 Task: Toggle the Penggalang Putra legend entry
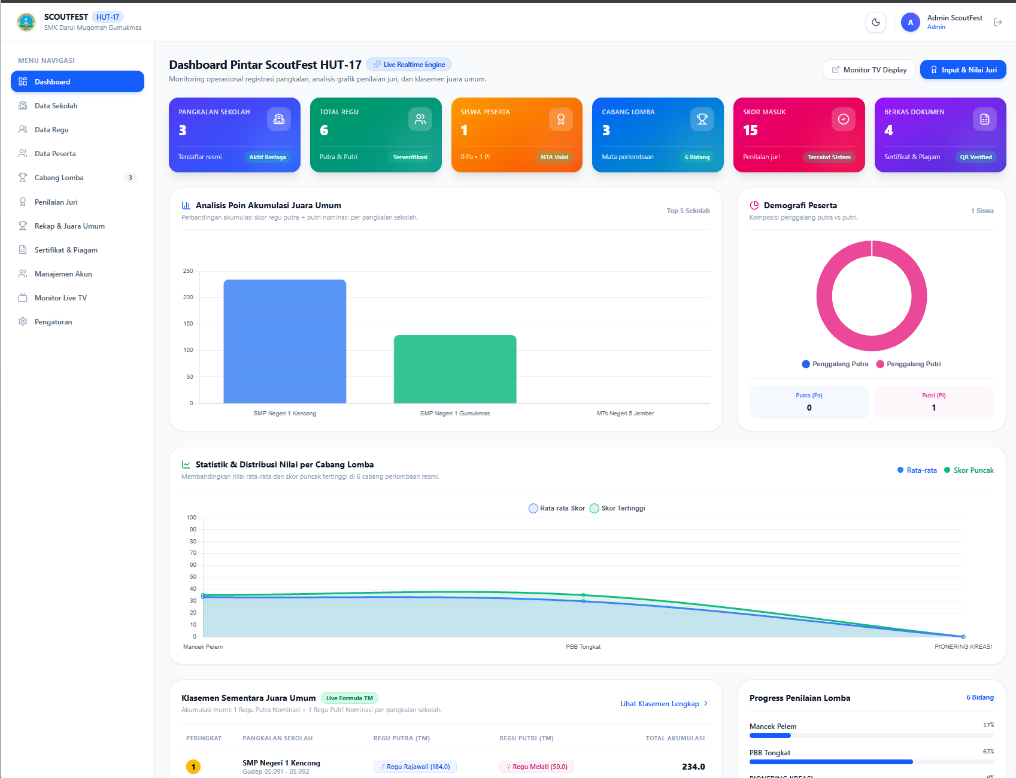(x=835, y=364)
